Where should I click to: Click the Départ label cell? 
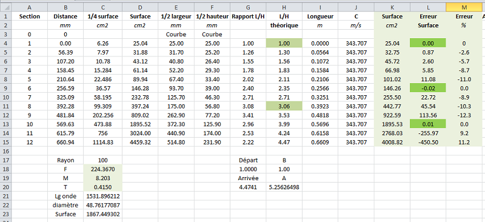coord(248,160)
